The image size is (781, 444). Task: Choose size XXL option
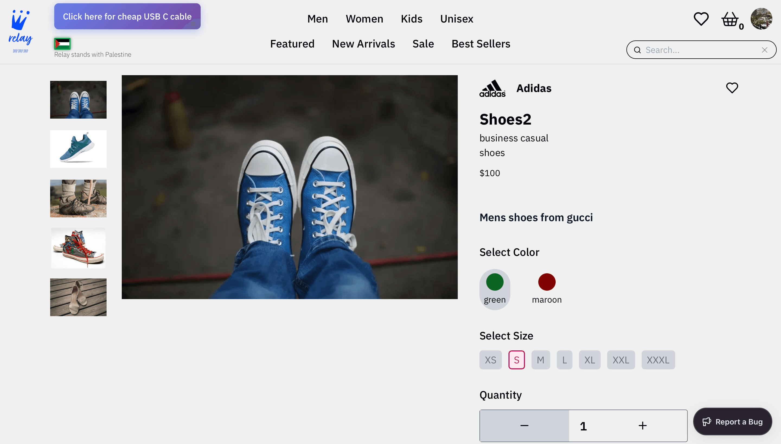click(620, 360)
